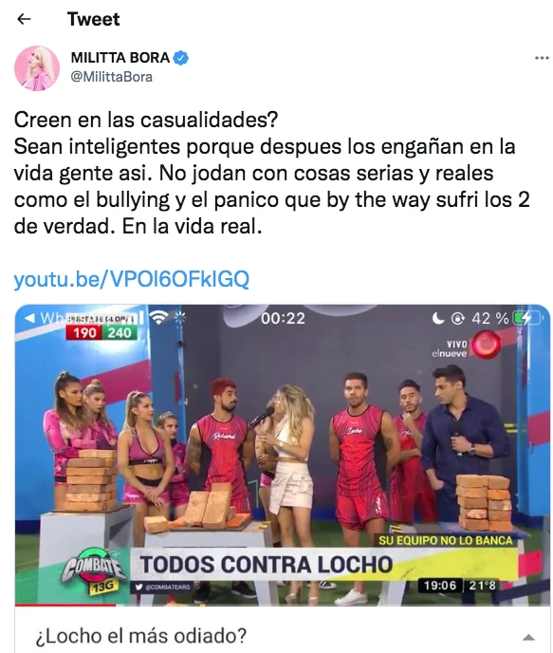Expand the '¿Locho el más odiado?' card chevron
This screenshot has height=653, width=553.
point(528,637)
